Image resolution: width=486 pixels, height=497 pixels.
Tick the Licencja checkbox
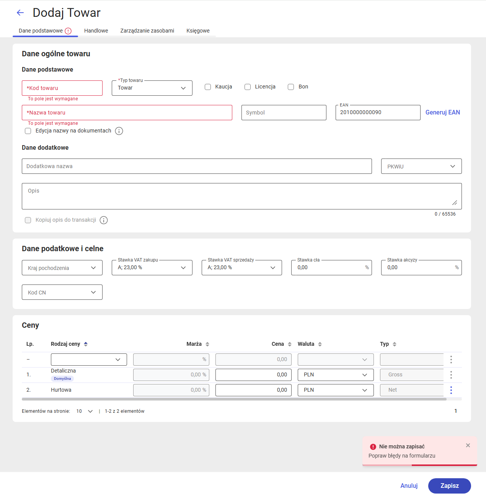[248, 87]
